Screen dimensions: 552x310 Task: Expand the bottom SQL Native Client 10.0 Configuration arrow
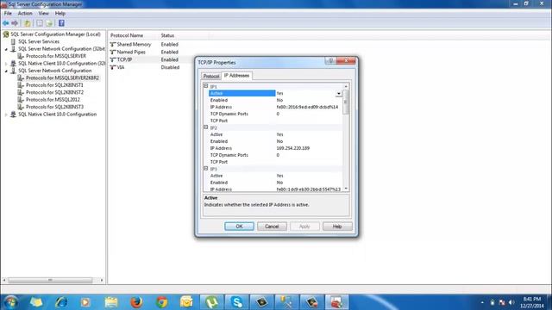pos(6,115)
